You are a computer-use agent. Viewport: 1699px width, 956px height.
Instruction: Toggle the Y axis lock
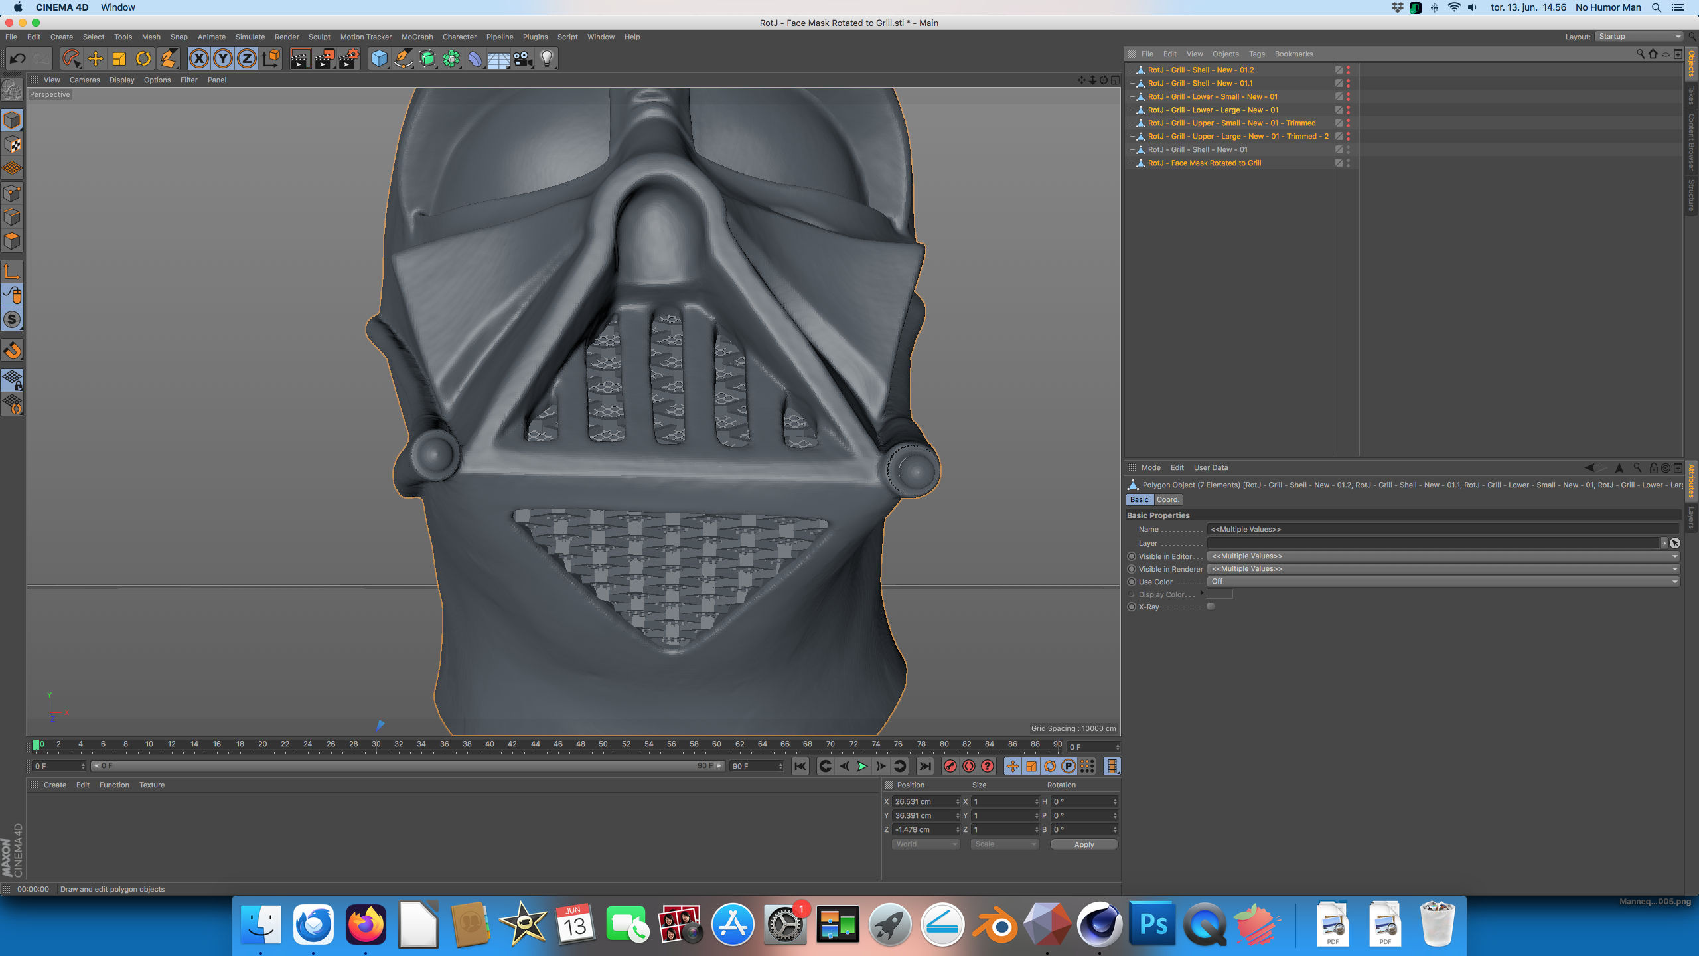tap(223, 58)
